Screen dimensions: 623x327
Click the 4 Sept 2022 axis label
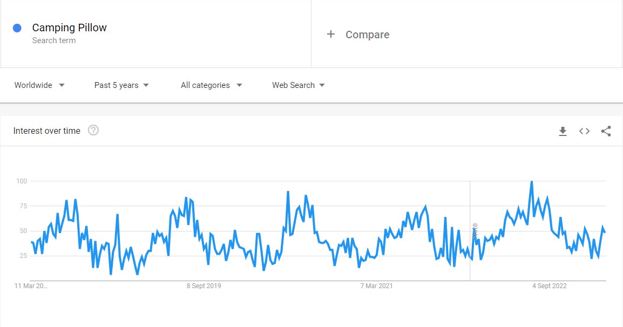pyautogui.click(x=550, y=286)
